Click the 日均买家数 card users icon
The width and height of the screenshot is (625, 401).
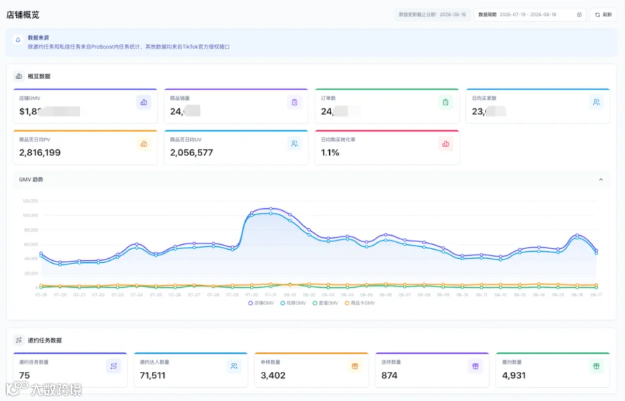click(x=596, y=103)
